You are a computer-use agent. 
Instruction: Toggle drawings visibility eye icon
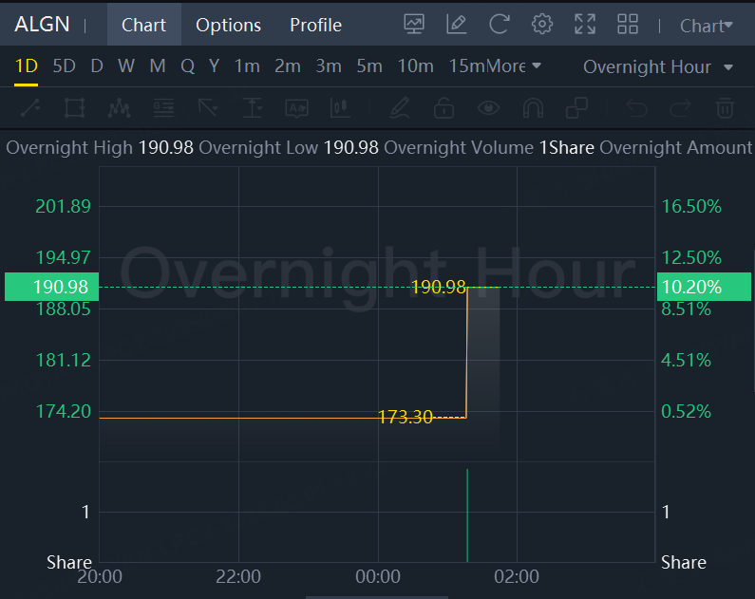pos(488,108)
